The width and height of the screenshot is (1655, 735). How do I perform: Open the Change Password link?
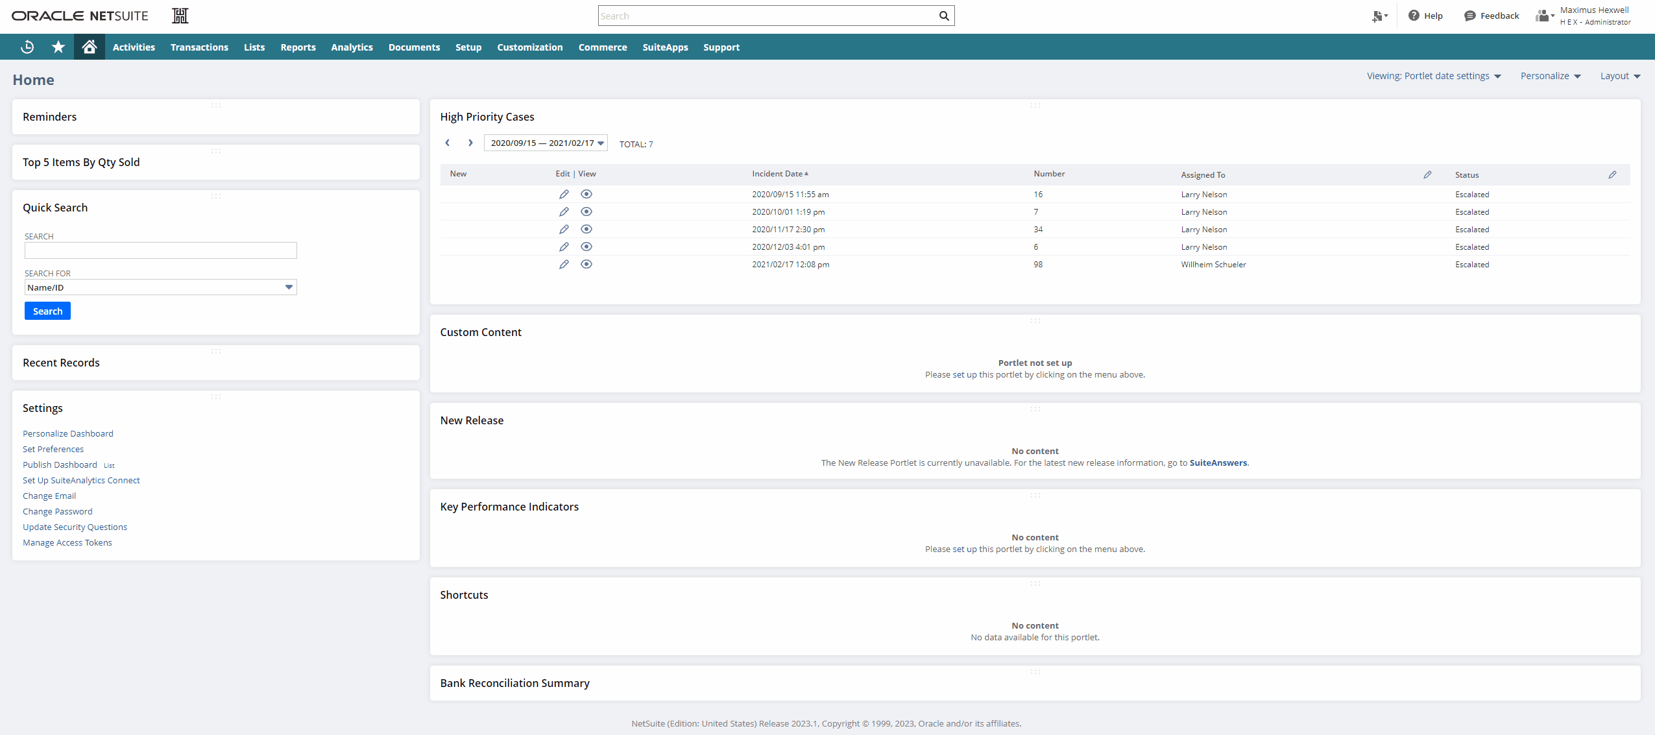tap(58, 511)
